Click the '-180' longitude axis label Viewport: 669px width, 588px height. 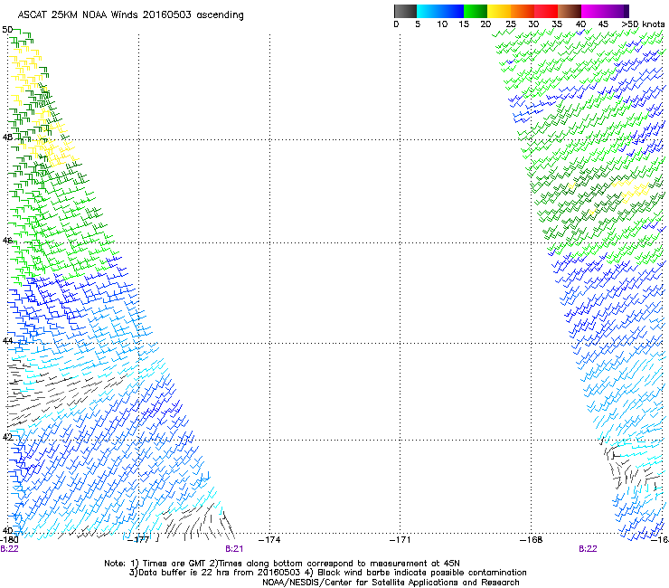[9, 540]
